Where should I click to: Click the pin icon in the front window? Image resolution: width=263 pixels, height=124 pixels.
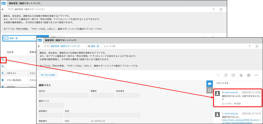coord(250,46)
